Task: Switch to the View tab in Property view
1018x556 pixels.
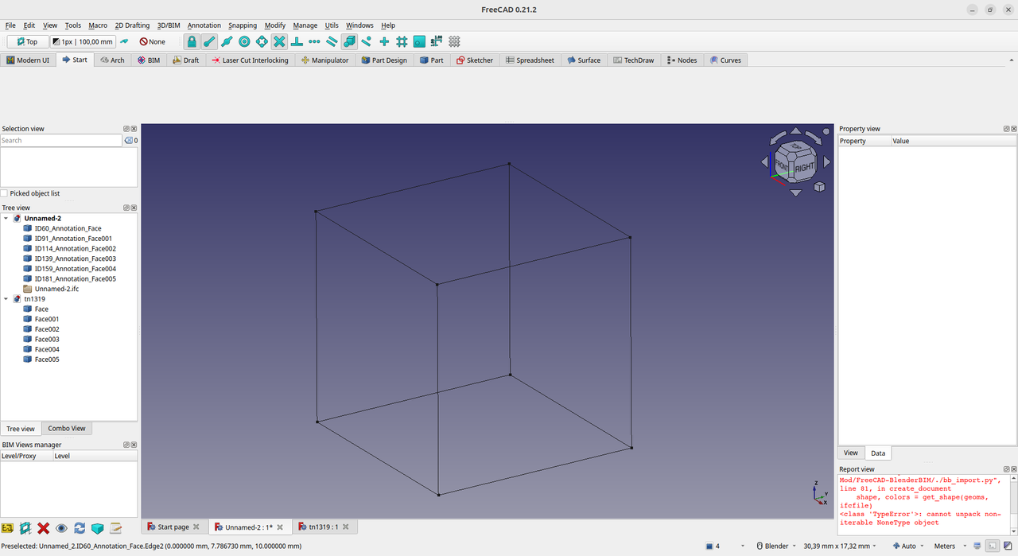Action: pyautogui.click(x=851, y=453)
